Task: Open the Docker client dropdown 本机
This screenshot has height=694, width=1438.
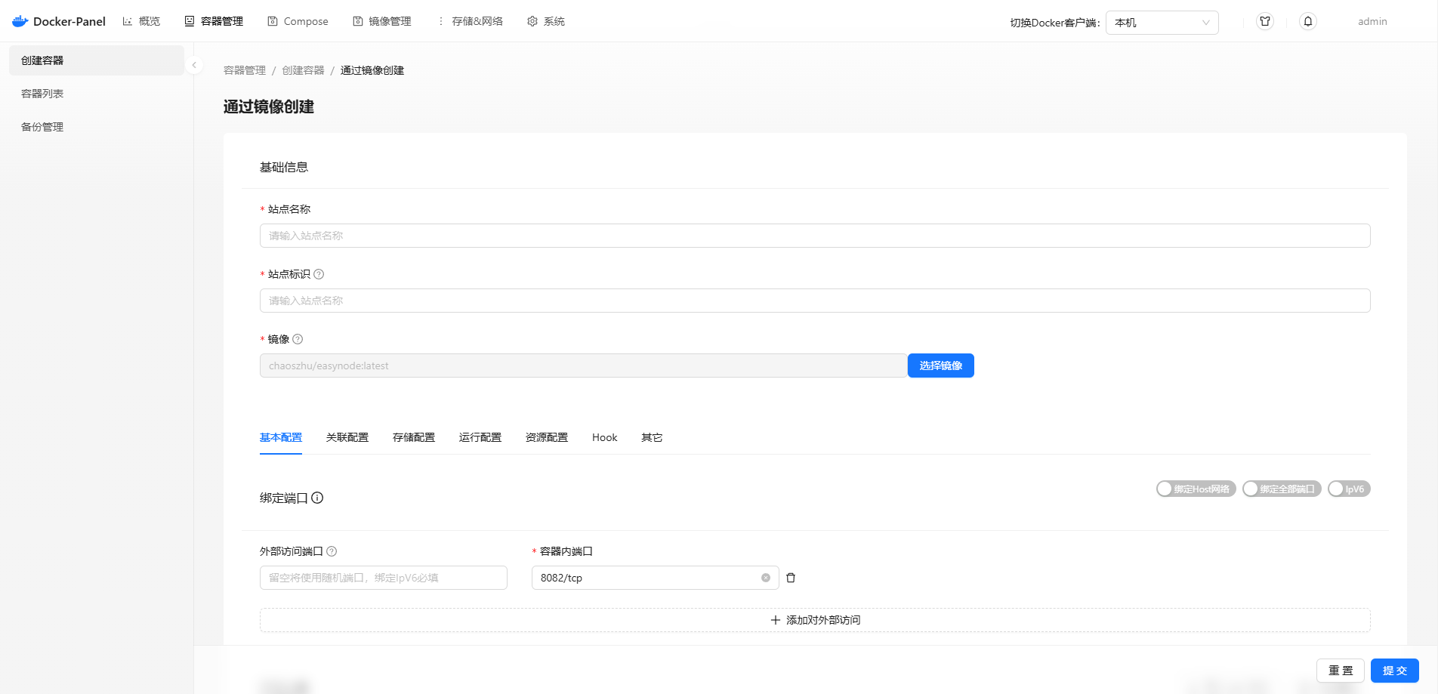Action: click(1162, 23)
